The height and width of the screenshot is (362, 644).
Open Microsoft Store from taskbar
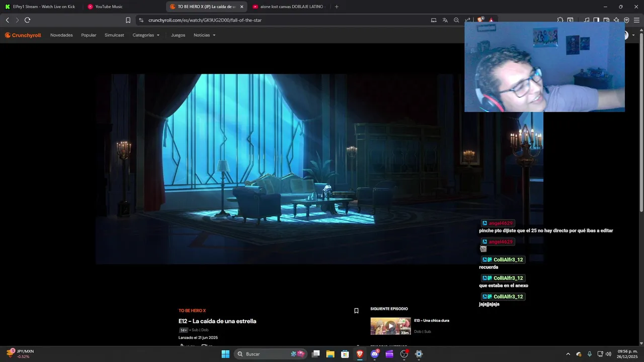point(345,354)
